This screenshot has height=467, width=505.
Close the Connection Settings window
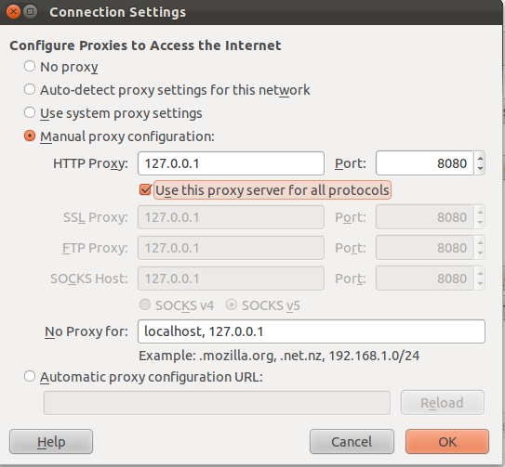[x=13, y=12]
